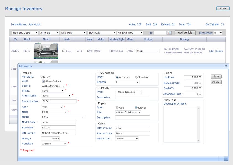
Task: Open the Condition dropdown showing Average
Action: point(54,144)
